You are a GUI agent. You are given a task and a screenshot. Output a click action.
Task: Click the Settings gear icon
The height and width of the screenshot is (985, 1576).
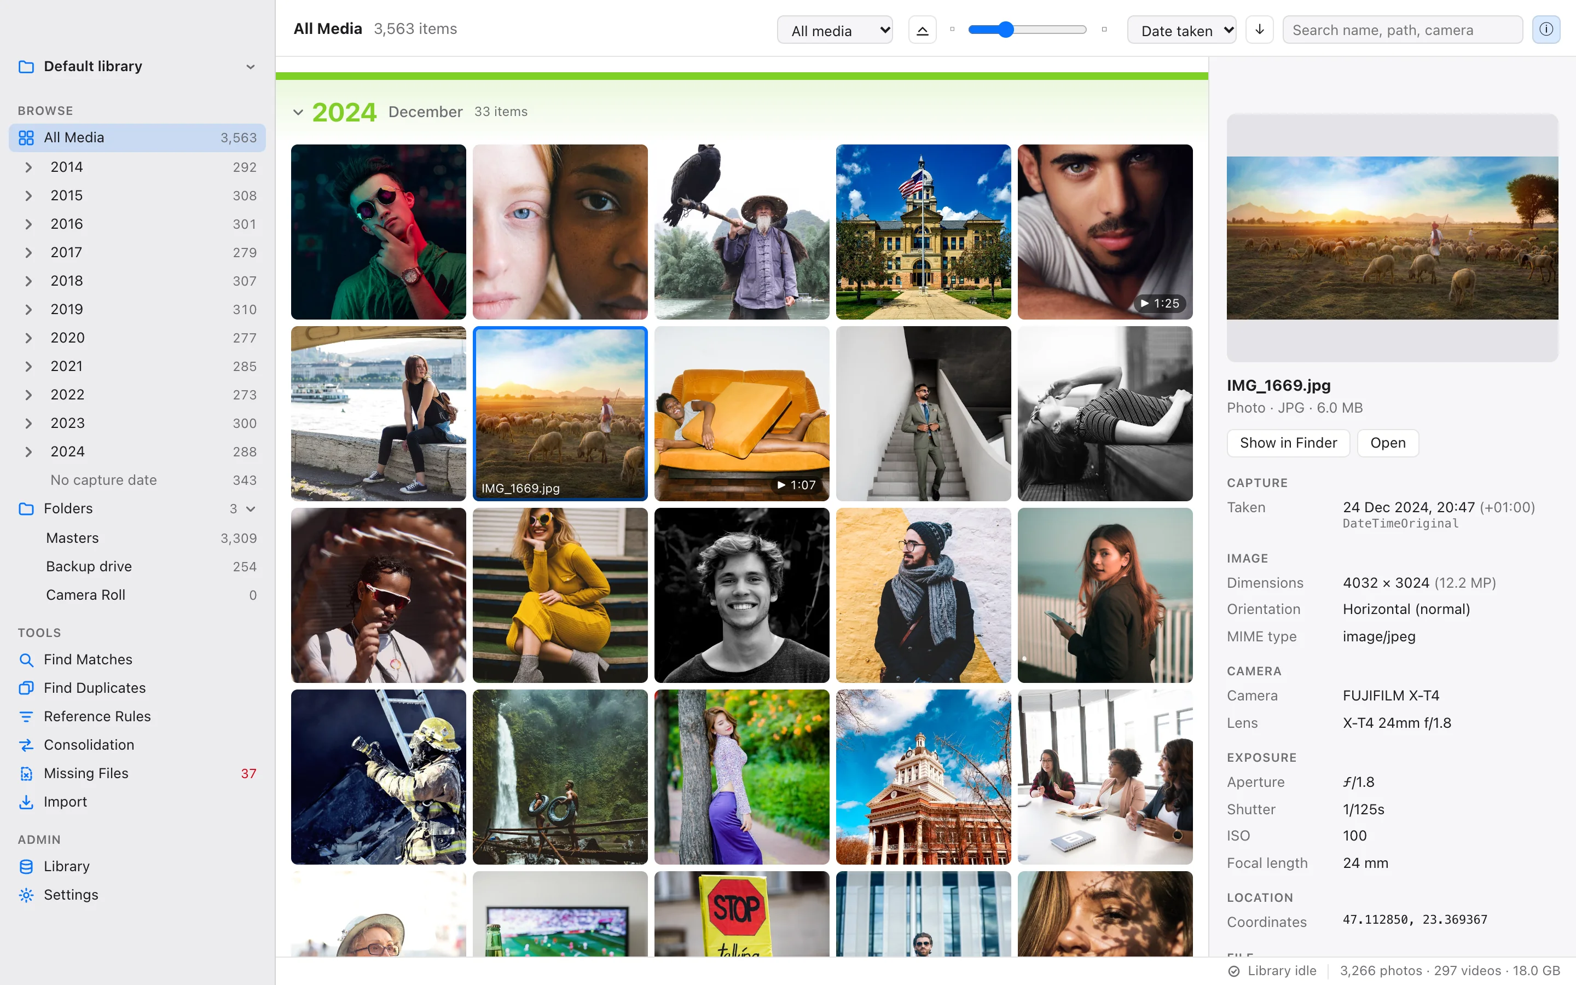(x=26, y=895)
